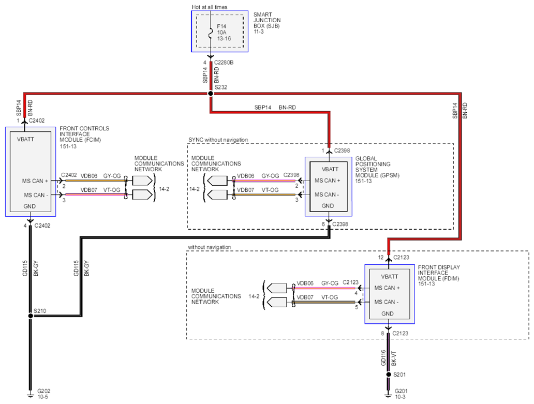
Task: Click VBATT inside the FDIM module
Action: [x=389, y=277]
